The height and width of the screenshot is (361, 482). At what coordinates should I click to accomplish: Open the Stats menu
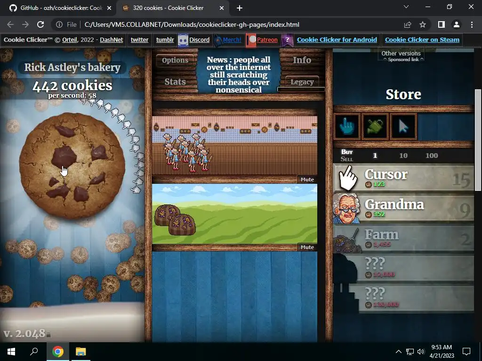coord(175,82)
